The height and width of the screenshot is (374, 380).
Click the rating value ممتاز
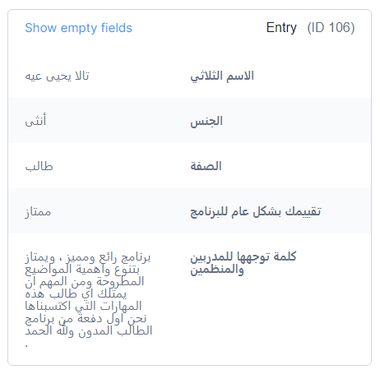coord(38,212)
